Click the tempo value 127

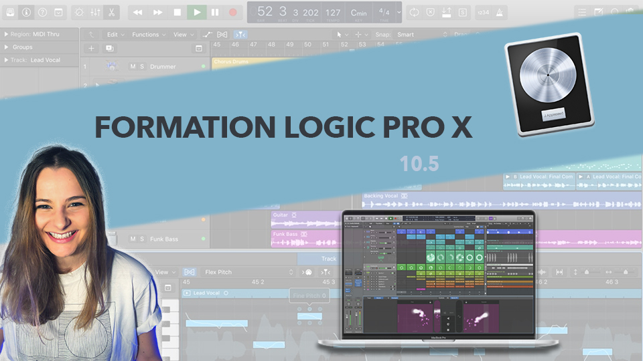coord(333,13)
